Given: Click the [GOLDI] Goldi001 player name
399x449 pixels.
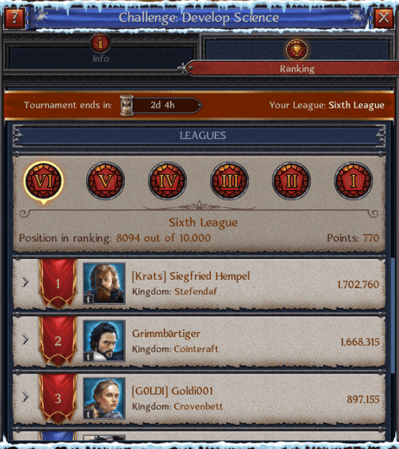Looking at the screenshot, I should coord(172,391).
